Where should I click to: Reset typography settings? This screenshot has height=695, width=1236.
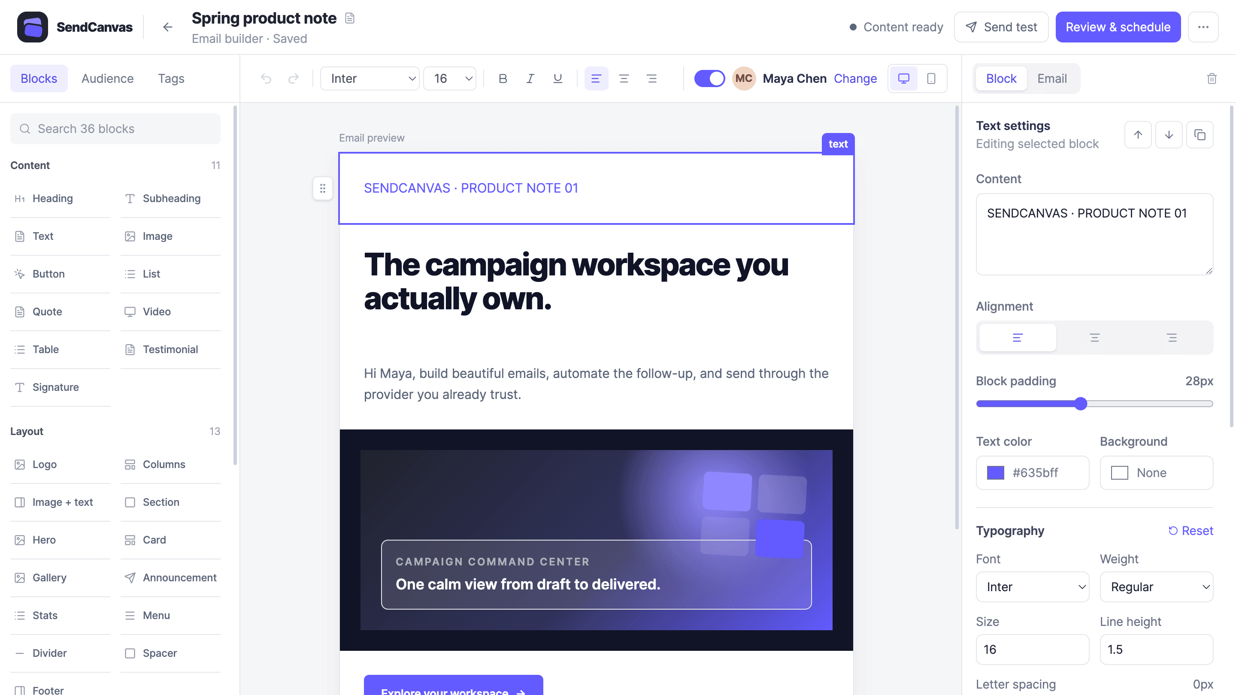1191,531
